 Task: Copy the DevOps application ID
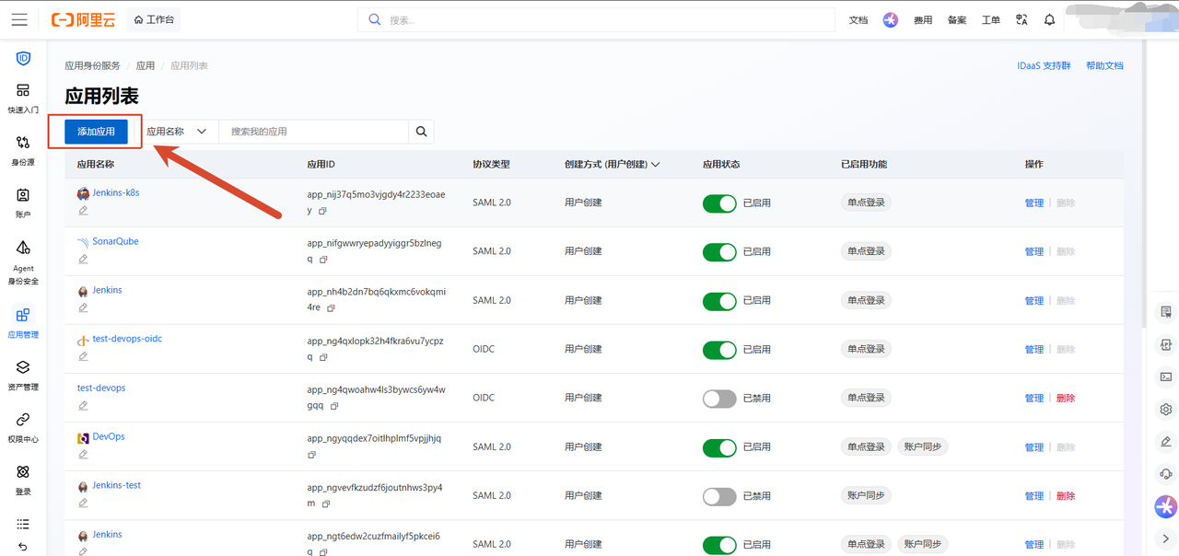[313, 455]
